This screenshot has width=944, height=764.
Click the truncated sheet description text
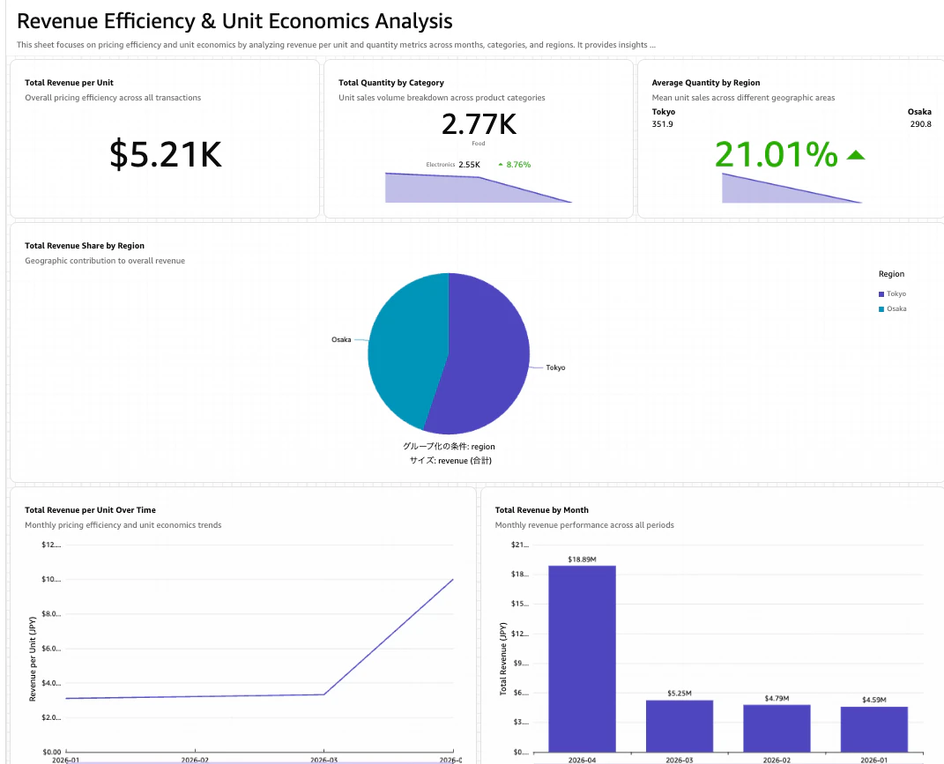click(x=336, y=45)
